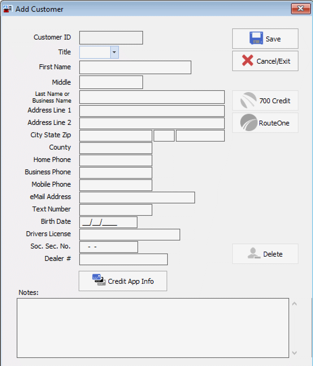Click the floppy disk Save icon
313x366 pixels.
[x=256, y=38]
